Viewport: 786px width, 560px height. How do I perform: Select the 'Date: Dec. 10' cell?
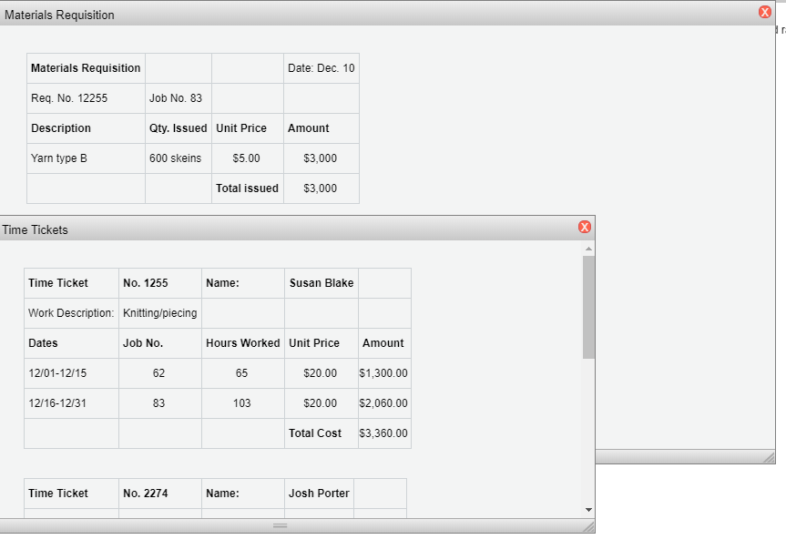[x=322, y=68]
